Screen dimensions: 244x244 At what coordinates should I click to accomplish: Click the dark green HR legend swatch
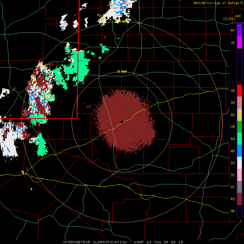click(x=239, y=127)
